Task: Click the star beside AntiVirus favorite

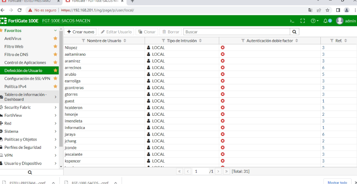Action: (55, 39)
